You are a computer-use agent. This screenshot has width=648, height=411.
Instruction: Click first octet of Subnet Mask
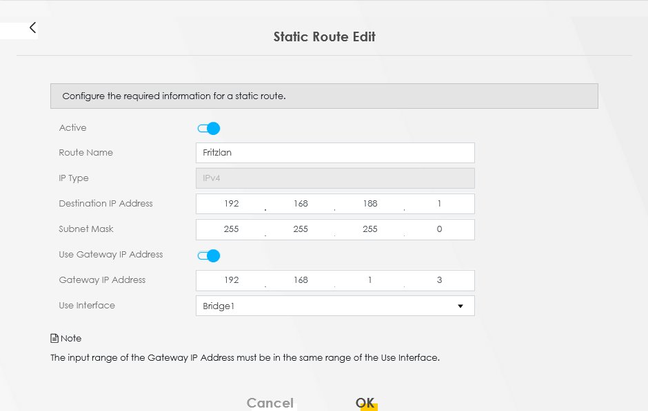click(x=231, y=229)
